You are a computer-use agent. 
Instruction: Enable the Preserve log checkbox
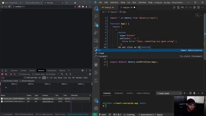(19, 74)
